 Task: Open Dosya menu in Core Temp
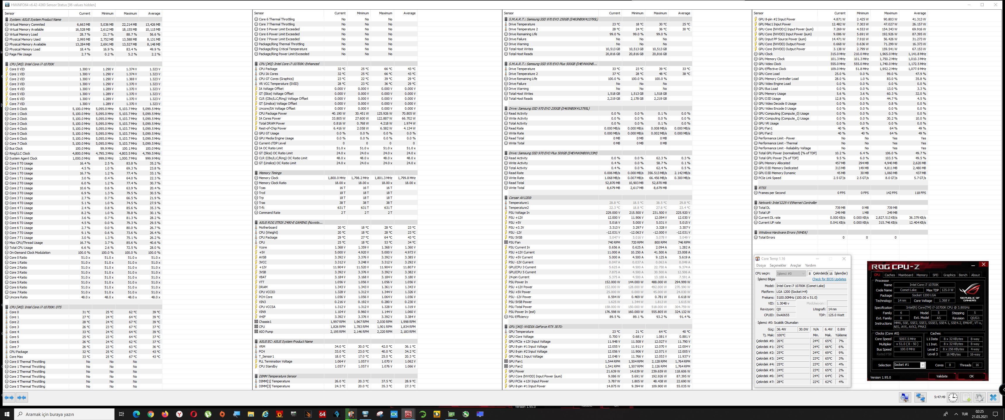coord(761,265)
